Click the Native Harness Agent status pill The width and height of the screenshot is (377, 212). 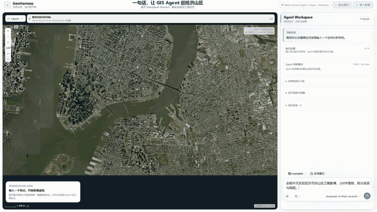(305, 5)
